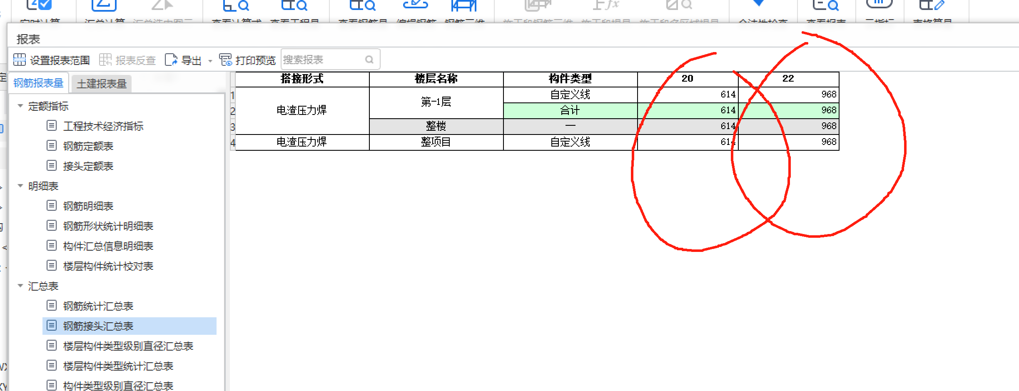Focus the 搜索报表 search field
This screenshot has width=1019, height=391.
point(331,60)
